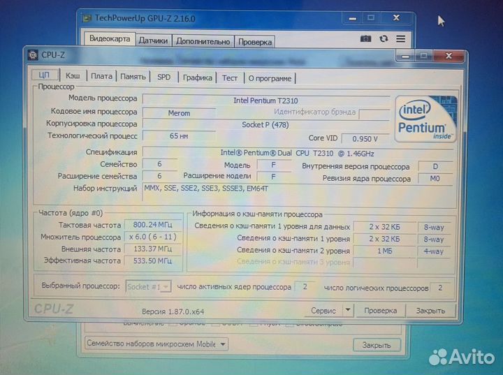Click the 65 нм technology value
503x375 pixels.
click(x=179, y=136)
